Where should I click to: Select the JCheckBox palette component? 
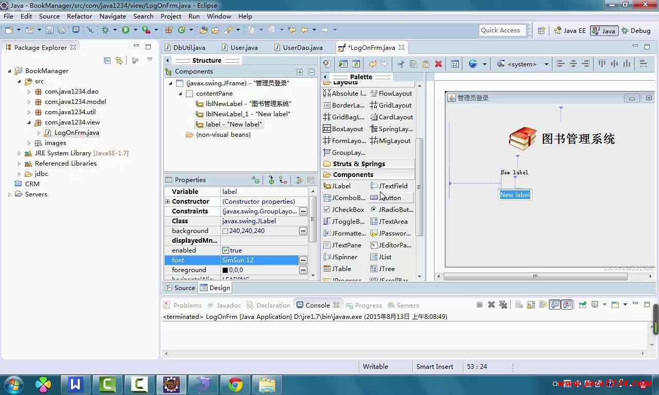coord(344,209)
